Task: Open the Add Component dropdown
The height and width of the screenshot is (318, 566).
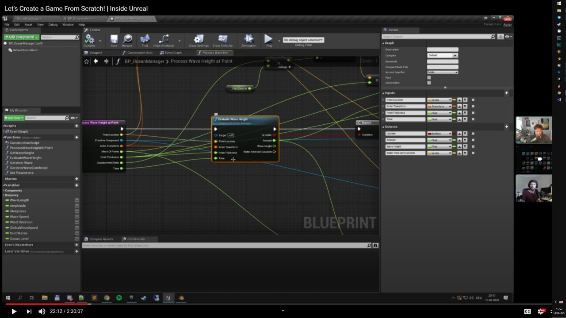Action: click(21, 37)
